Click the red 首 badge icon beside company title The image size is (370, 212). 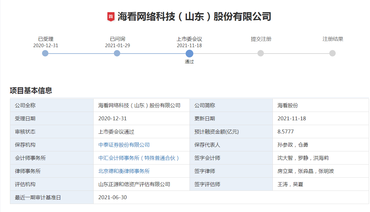click(111, 17)
